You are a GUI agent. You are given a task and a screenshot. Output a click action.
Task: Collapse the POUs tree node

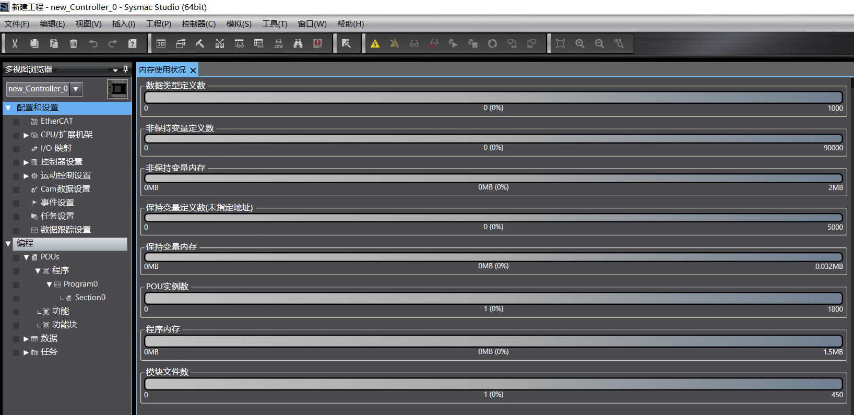pos(26,257)
